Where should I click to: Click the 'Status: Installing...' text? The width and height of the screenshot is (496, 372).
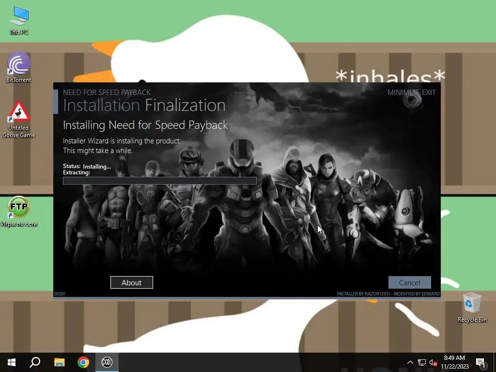click(x=87, y=167)
